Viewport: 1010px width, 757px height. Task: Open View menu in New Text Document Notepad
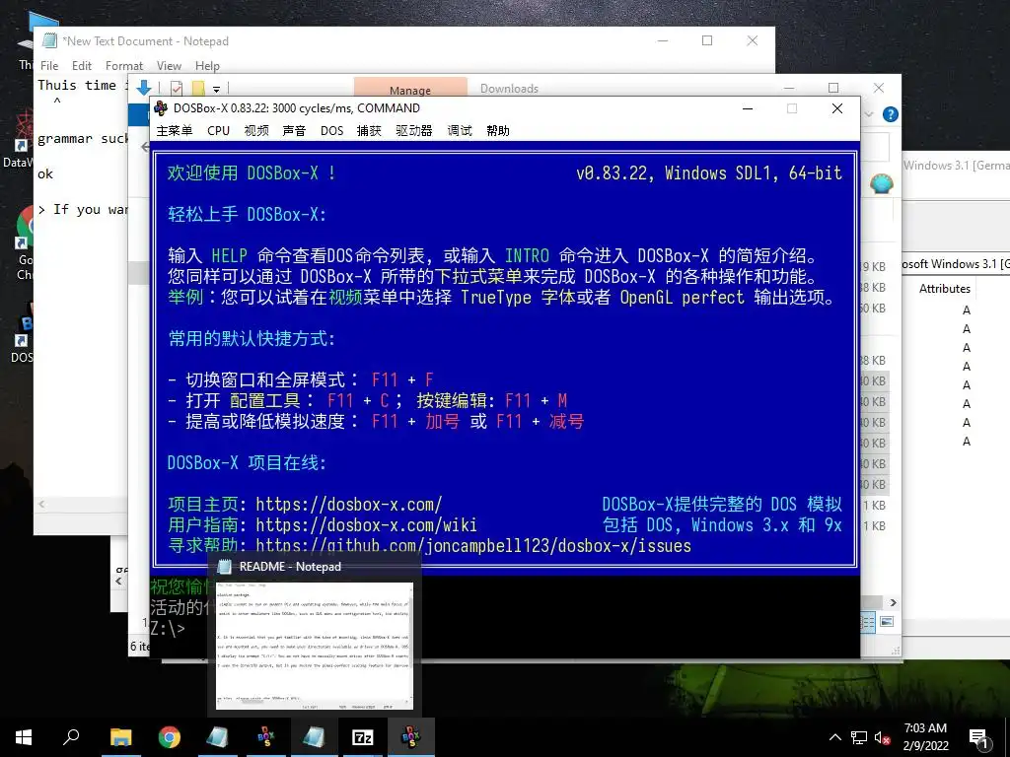coord(169,66)
